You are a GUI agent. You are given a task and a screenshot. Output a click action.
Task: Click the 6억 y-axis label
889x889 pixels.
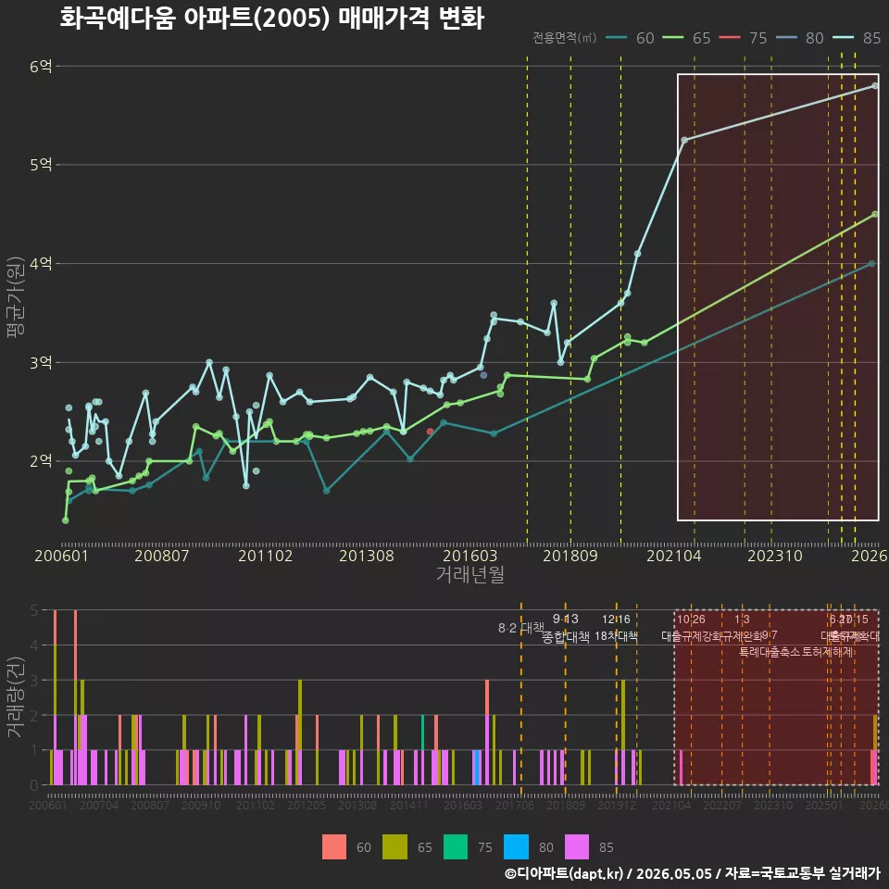coord(41,67)
